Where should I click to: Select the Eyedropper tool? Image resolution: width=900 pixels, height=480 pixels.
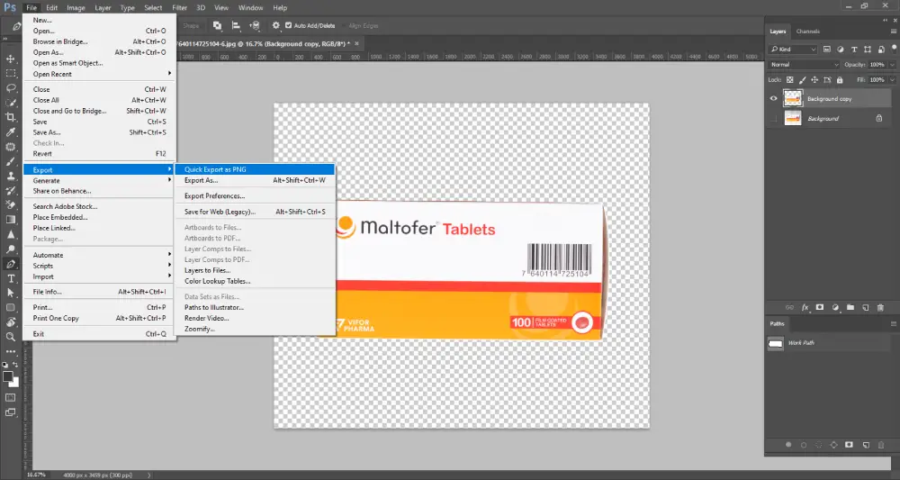(x=10, y=132)
